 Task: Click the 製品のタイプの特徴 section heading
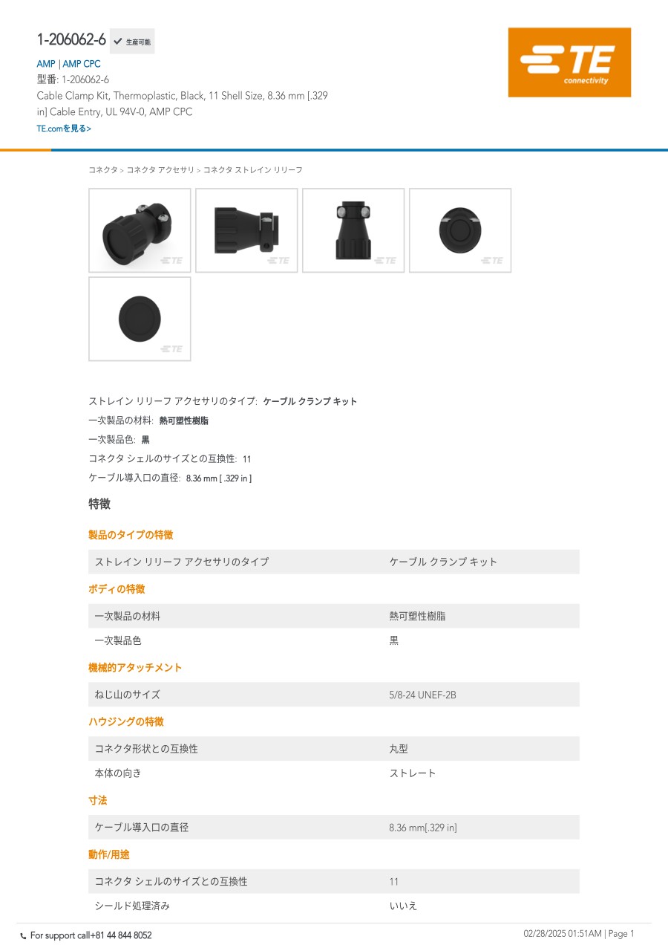pos(131,535)
